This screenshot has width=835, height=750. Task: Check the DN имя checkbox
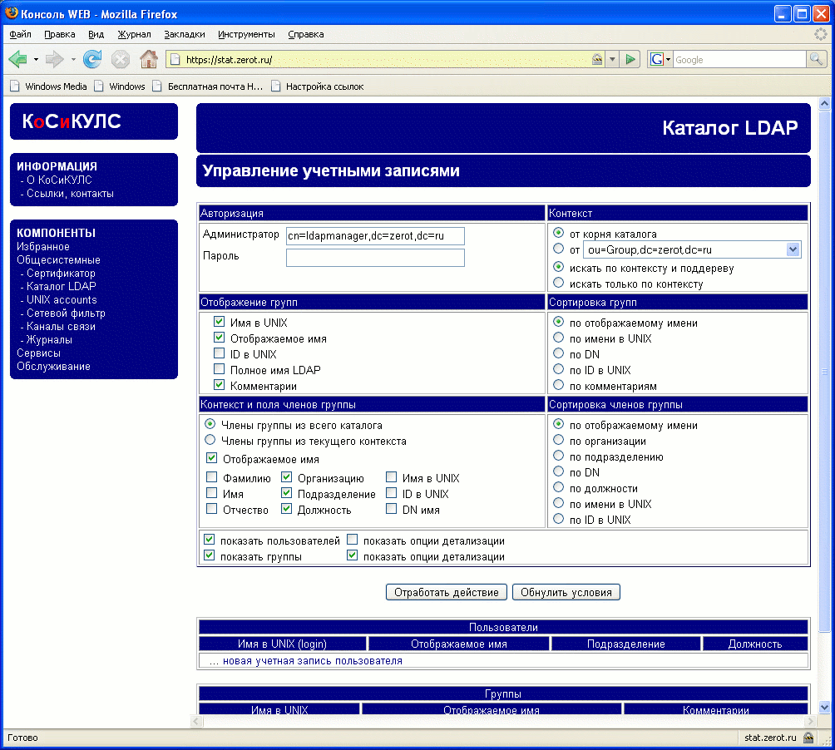[x=392, y=508]
